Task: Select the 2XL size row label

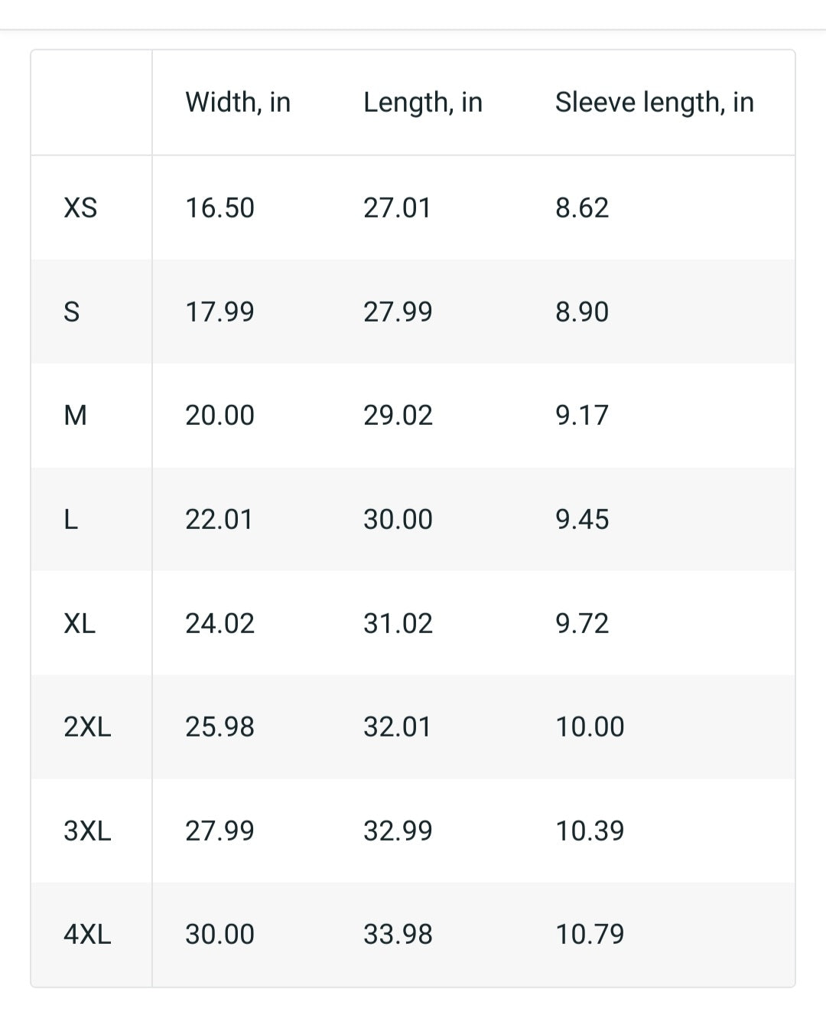Action: point(87,726)
